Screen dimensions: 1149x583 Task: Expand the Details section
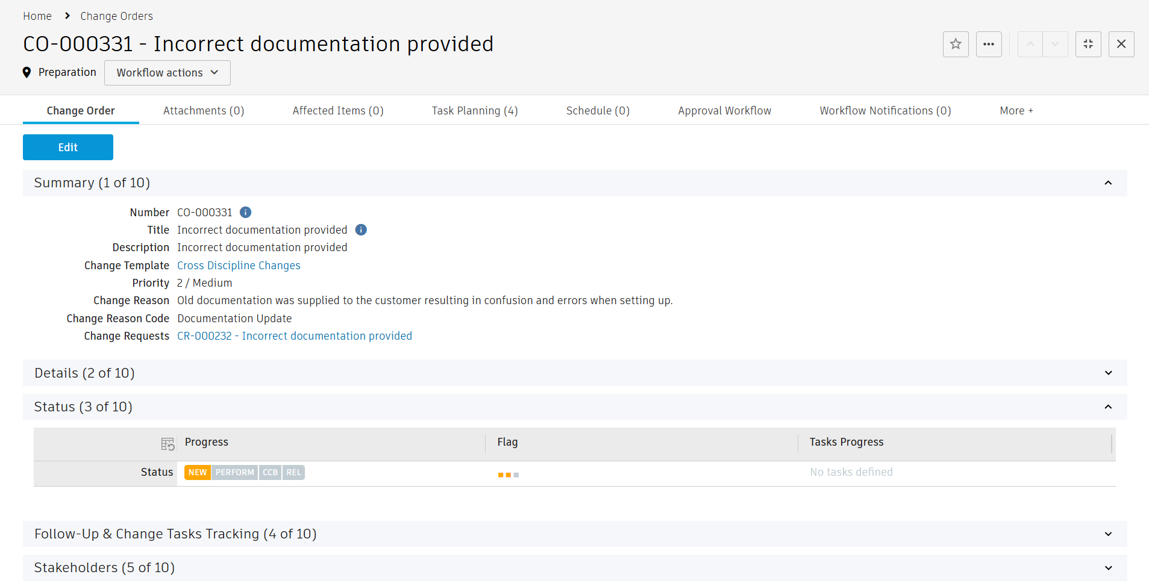click(x=1108, y=373)
